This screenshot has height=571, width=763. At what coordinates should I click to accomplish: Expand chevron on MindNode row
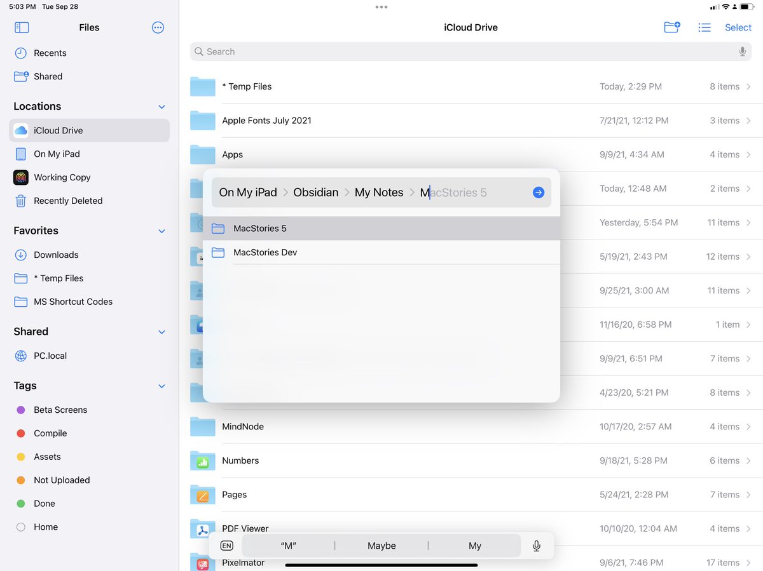point(748,427)
